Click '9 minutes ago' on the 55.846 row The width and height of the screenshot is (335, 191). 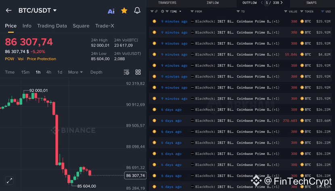(174, 54)
